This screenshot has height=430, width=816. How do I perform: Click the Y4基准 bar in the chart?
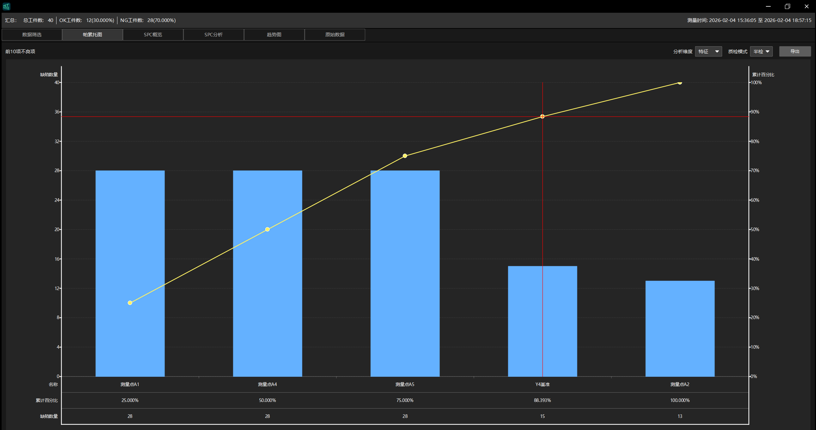[542, 322]
